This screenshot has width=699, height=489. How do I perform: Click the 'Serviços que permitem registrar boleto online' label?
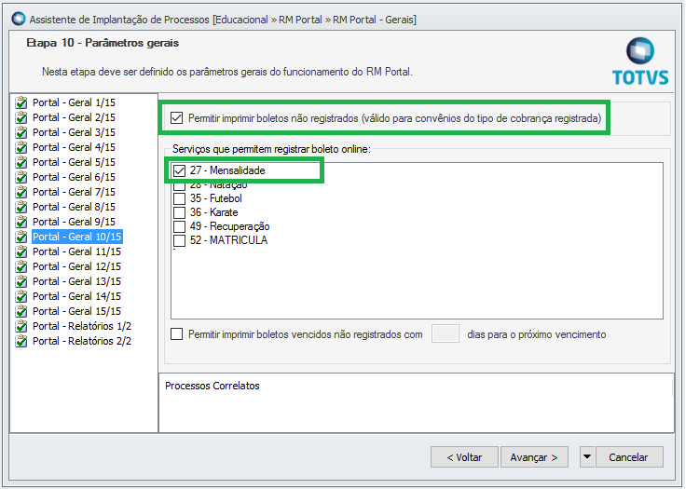(271, 149)
